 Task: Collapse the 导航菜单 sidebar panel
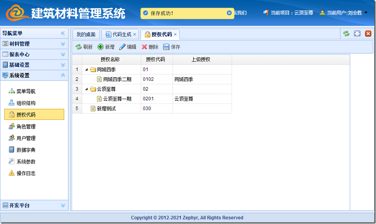coord(63,33)
